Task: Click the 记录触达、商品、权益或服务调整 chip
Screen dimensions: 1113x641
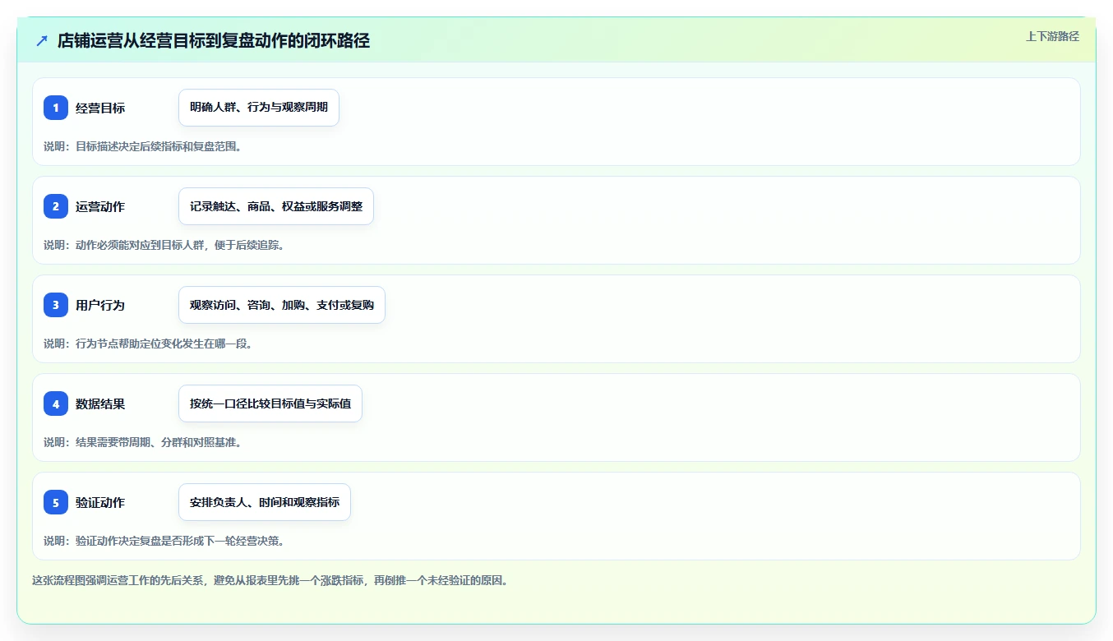Action: click(x=276, y=206)
